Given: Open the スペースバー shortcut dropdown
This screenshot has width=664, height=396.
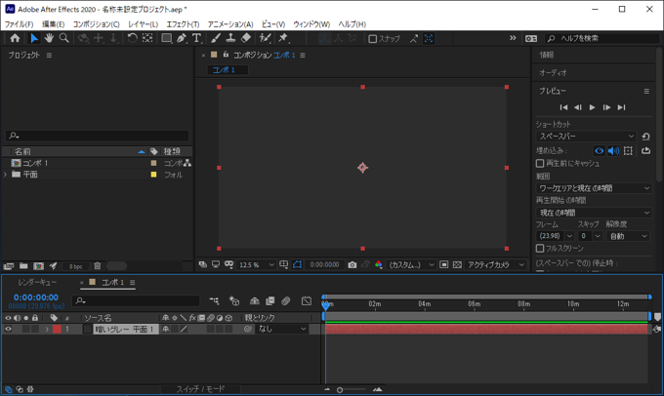Looking at the screenshot, I should tap(586, 137).
